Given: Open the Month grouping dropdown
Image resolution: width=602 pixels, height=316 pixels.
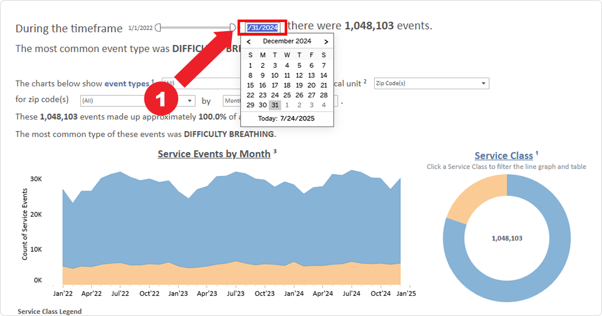Looking at the screenshot, I should [x=231, y=101].
